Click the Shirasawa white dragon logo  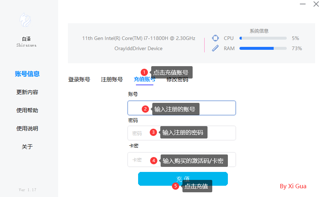point(25,21)
